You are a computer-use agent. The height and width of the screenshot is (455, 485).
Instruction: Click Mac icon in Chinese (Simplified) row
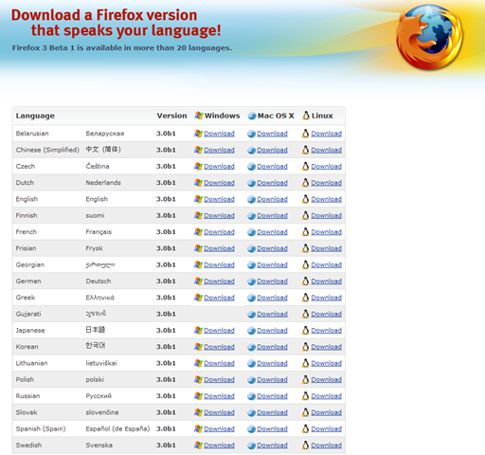[251, 150]
